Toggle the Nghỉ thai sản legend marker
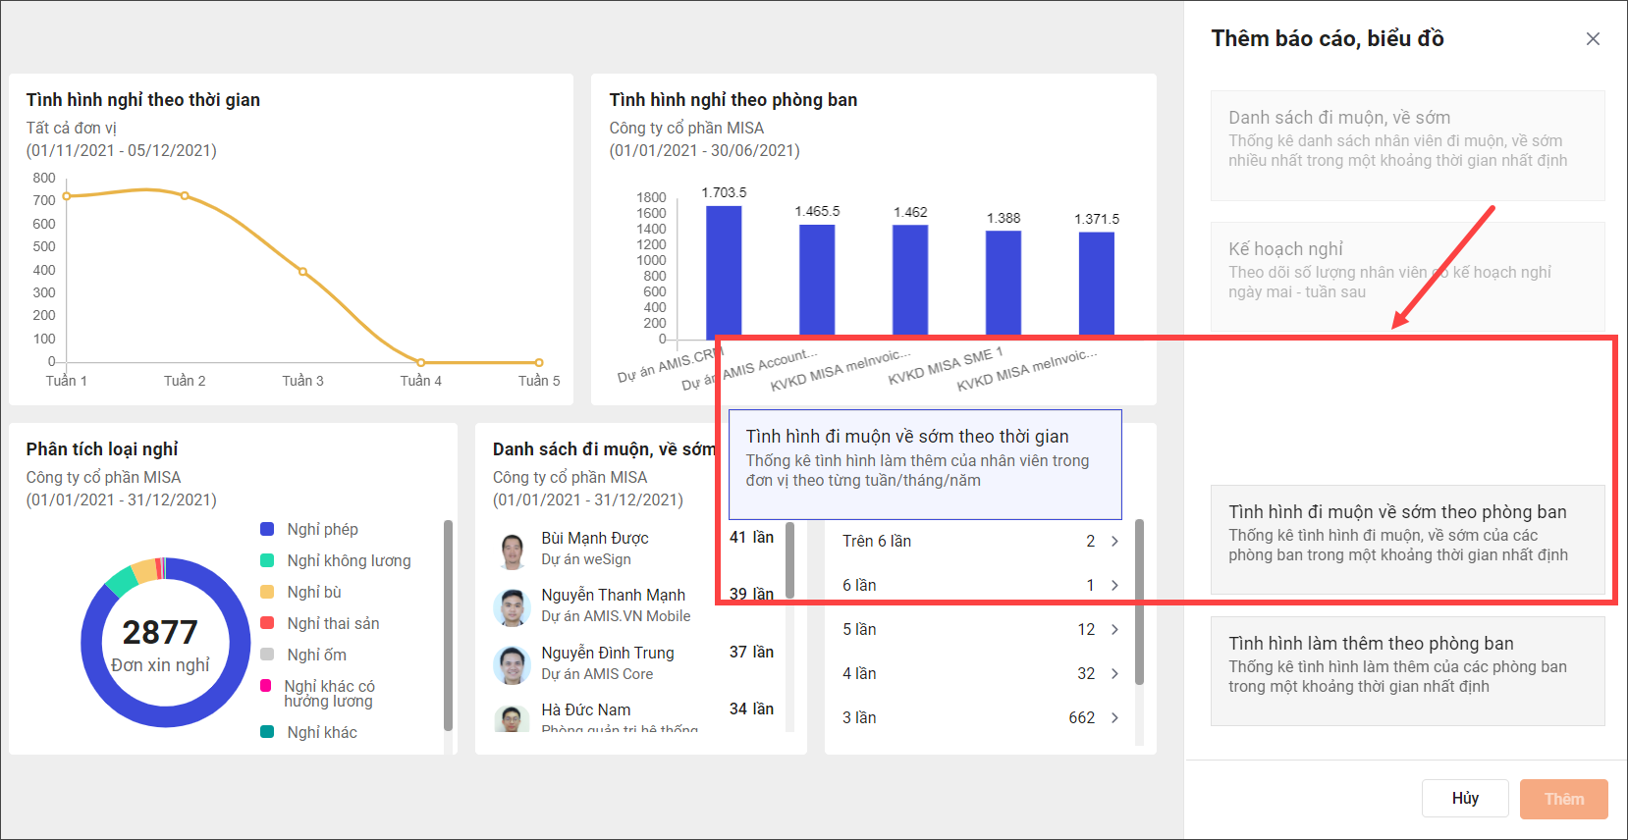Screen dimensions: 1628x840 pyautogui.click(x=267, y=623)
